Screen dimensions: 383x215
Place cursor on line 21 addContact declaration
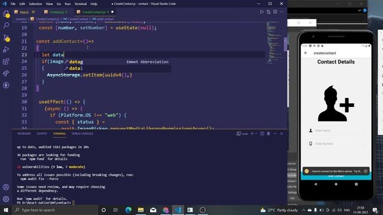pyautogui.click(x=65, y=41)
